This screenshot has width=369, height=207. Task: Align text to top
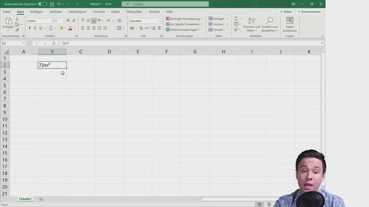83,21
